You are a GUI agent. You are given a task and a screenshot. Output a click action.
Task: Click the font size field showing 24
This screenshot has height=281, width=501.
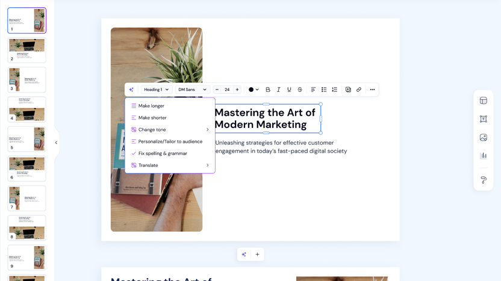227,89
